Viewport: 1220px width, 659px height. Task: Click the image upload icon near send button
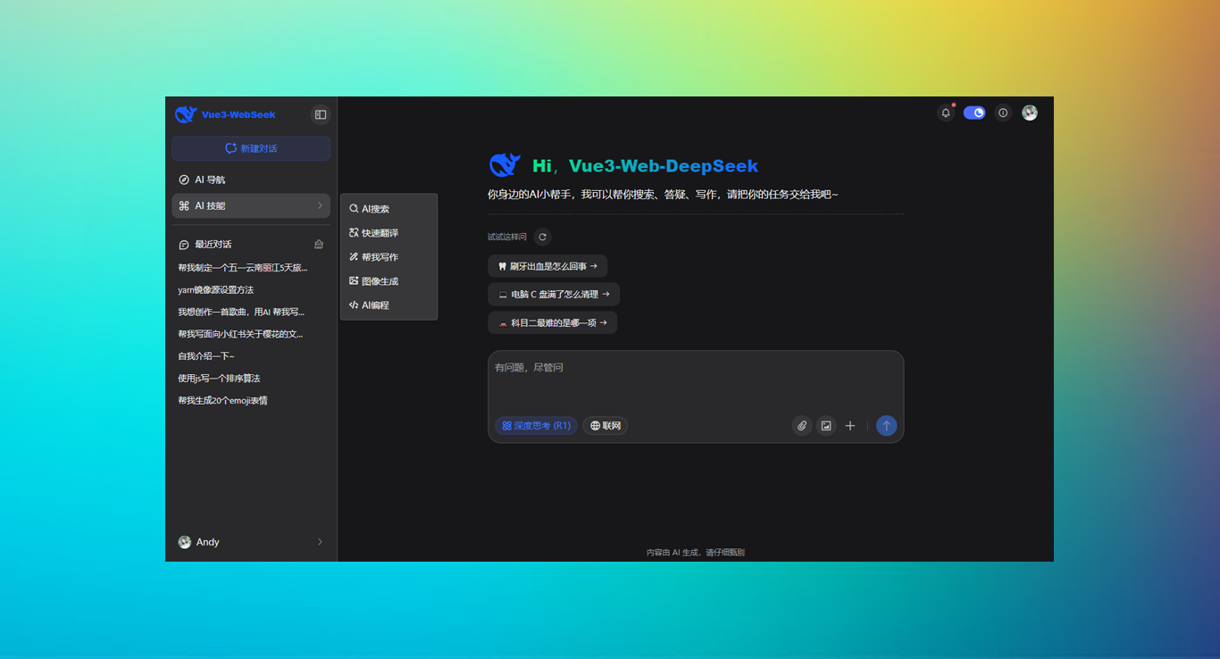coord(825,426)
